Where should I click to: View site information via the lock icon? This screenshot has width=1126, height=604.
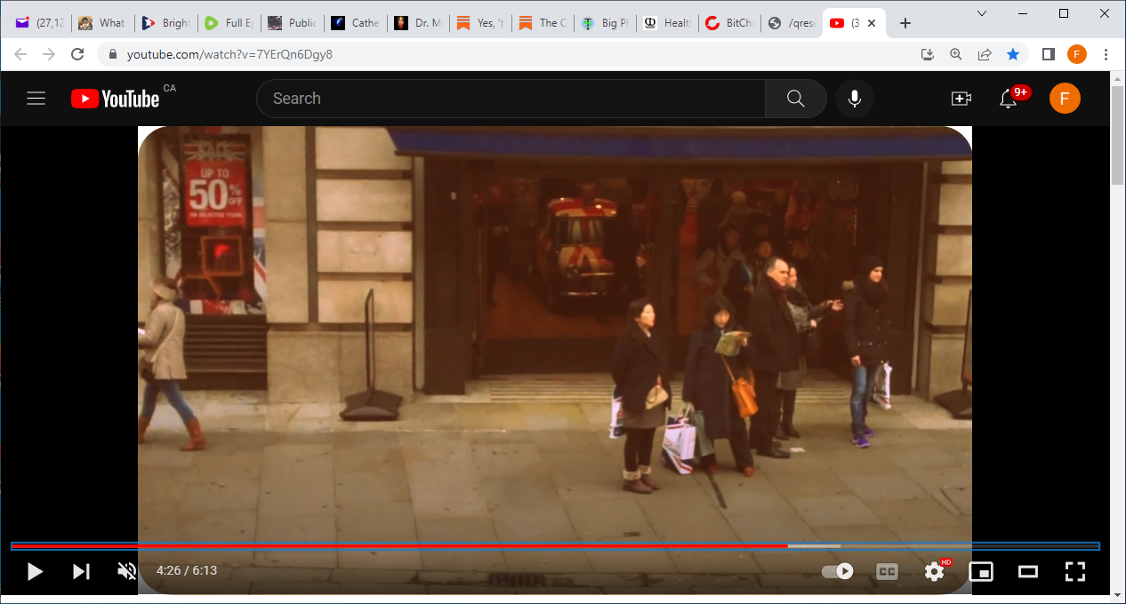[112, 54]
